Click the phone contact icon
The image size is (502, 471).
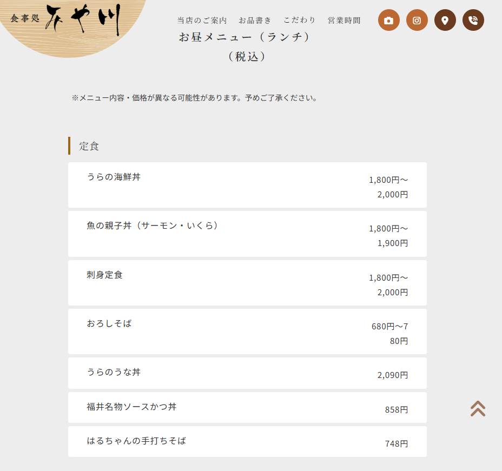[473, 20]
